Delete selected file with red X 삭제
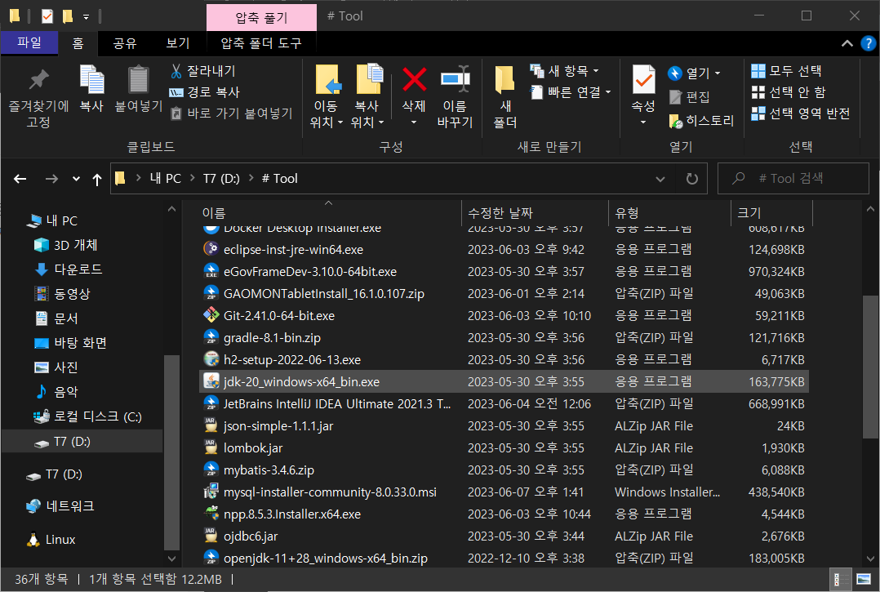 [414, 96]
